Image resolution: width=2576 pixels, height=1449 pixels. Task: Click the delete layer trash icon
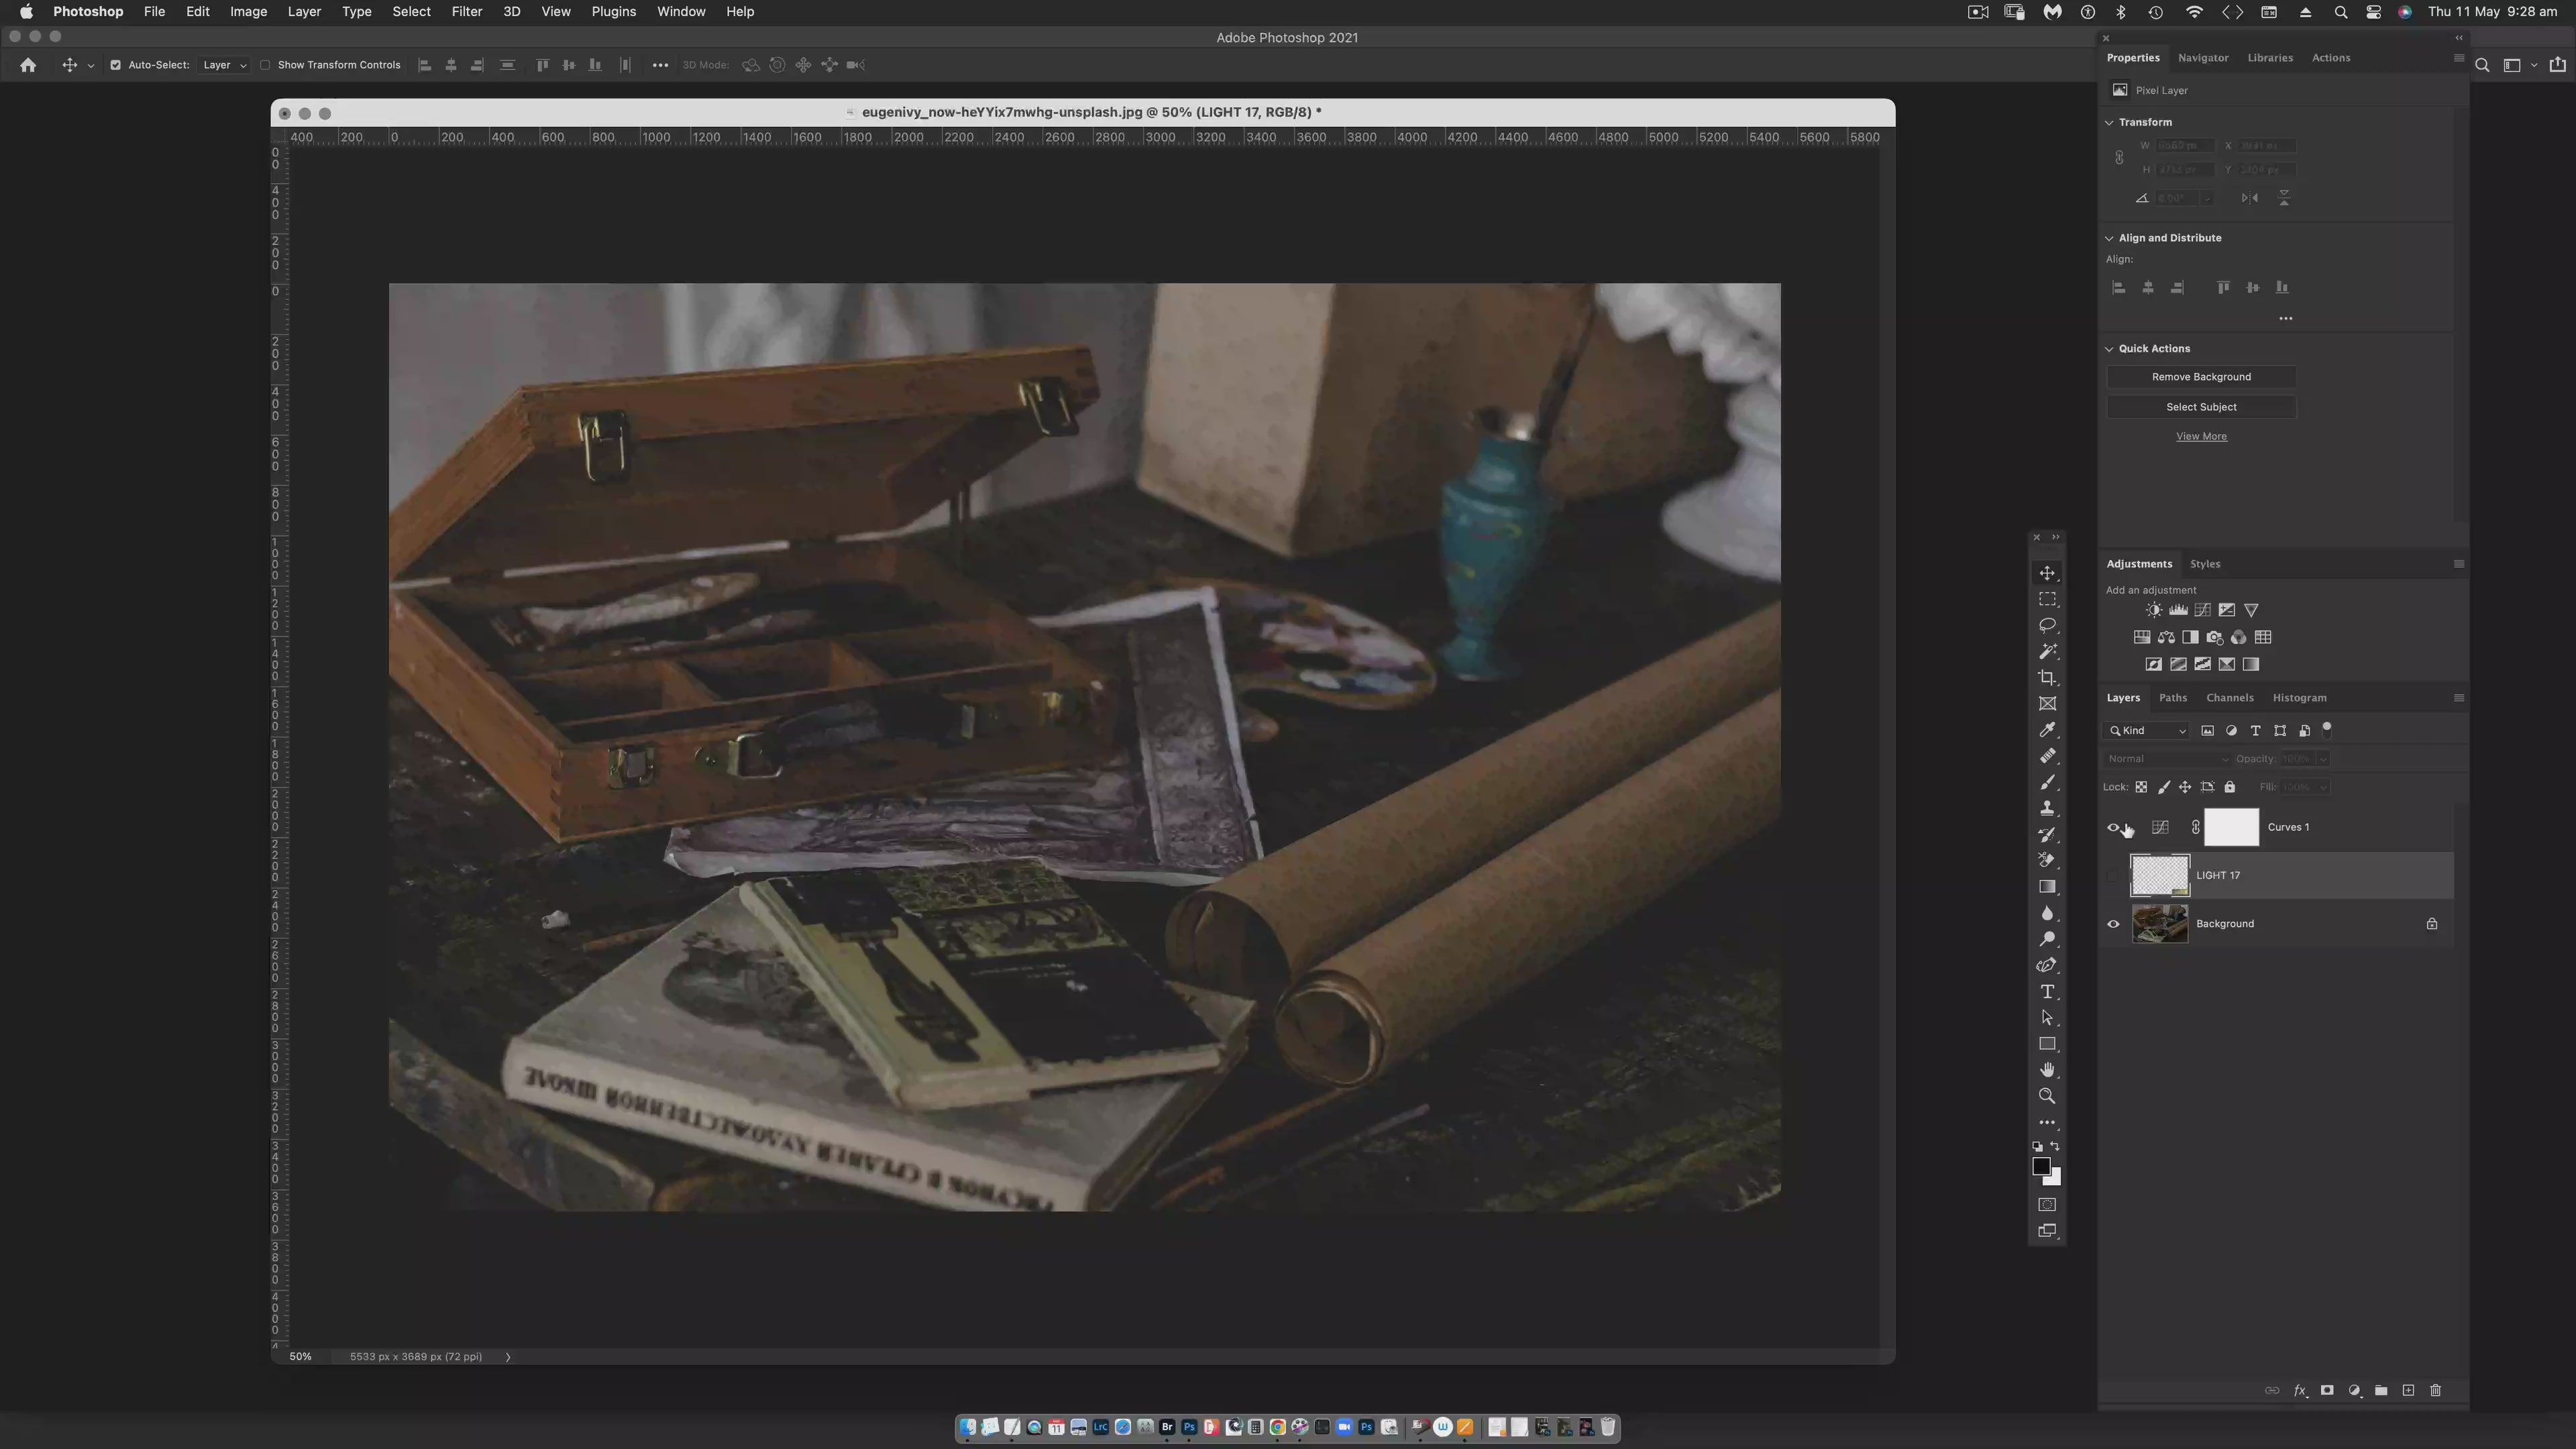coord(2435,1391)
